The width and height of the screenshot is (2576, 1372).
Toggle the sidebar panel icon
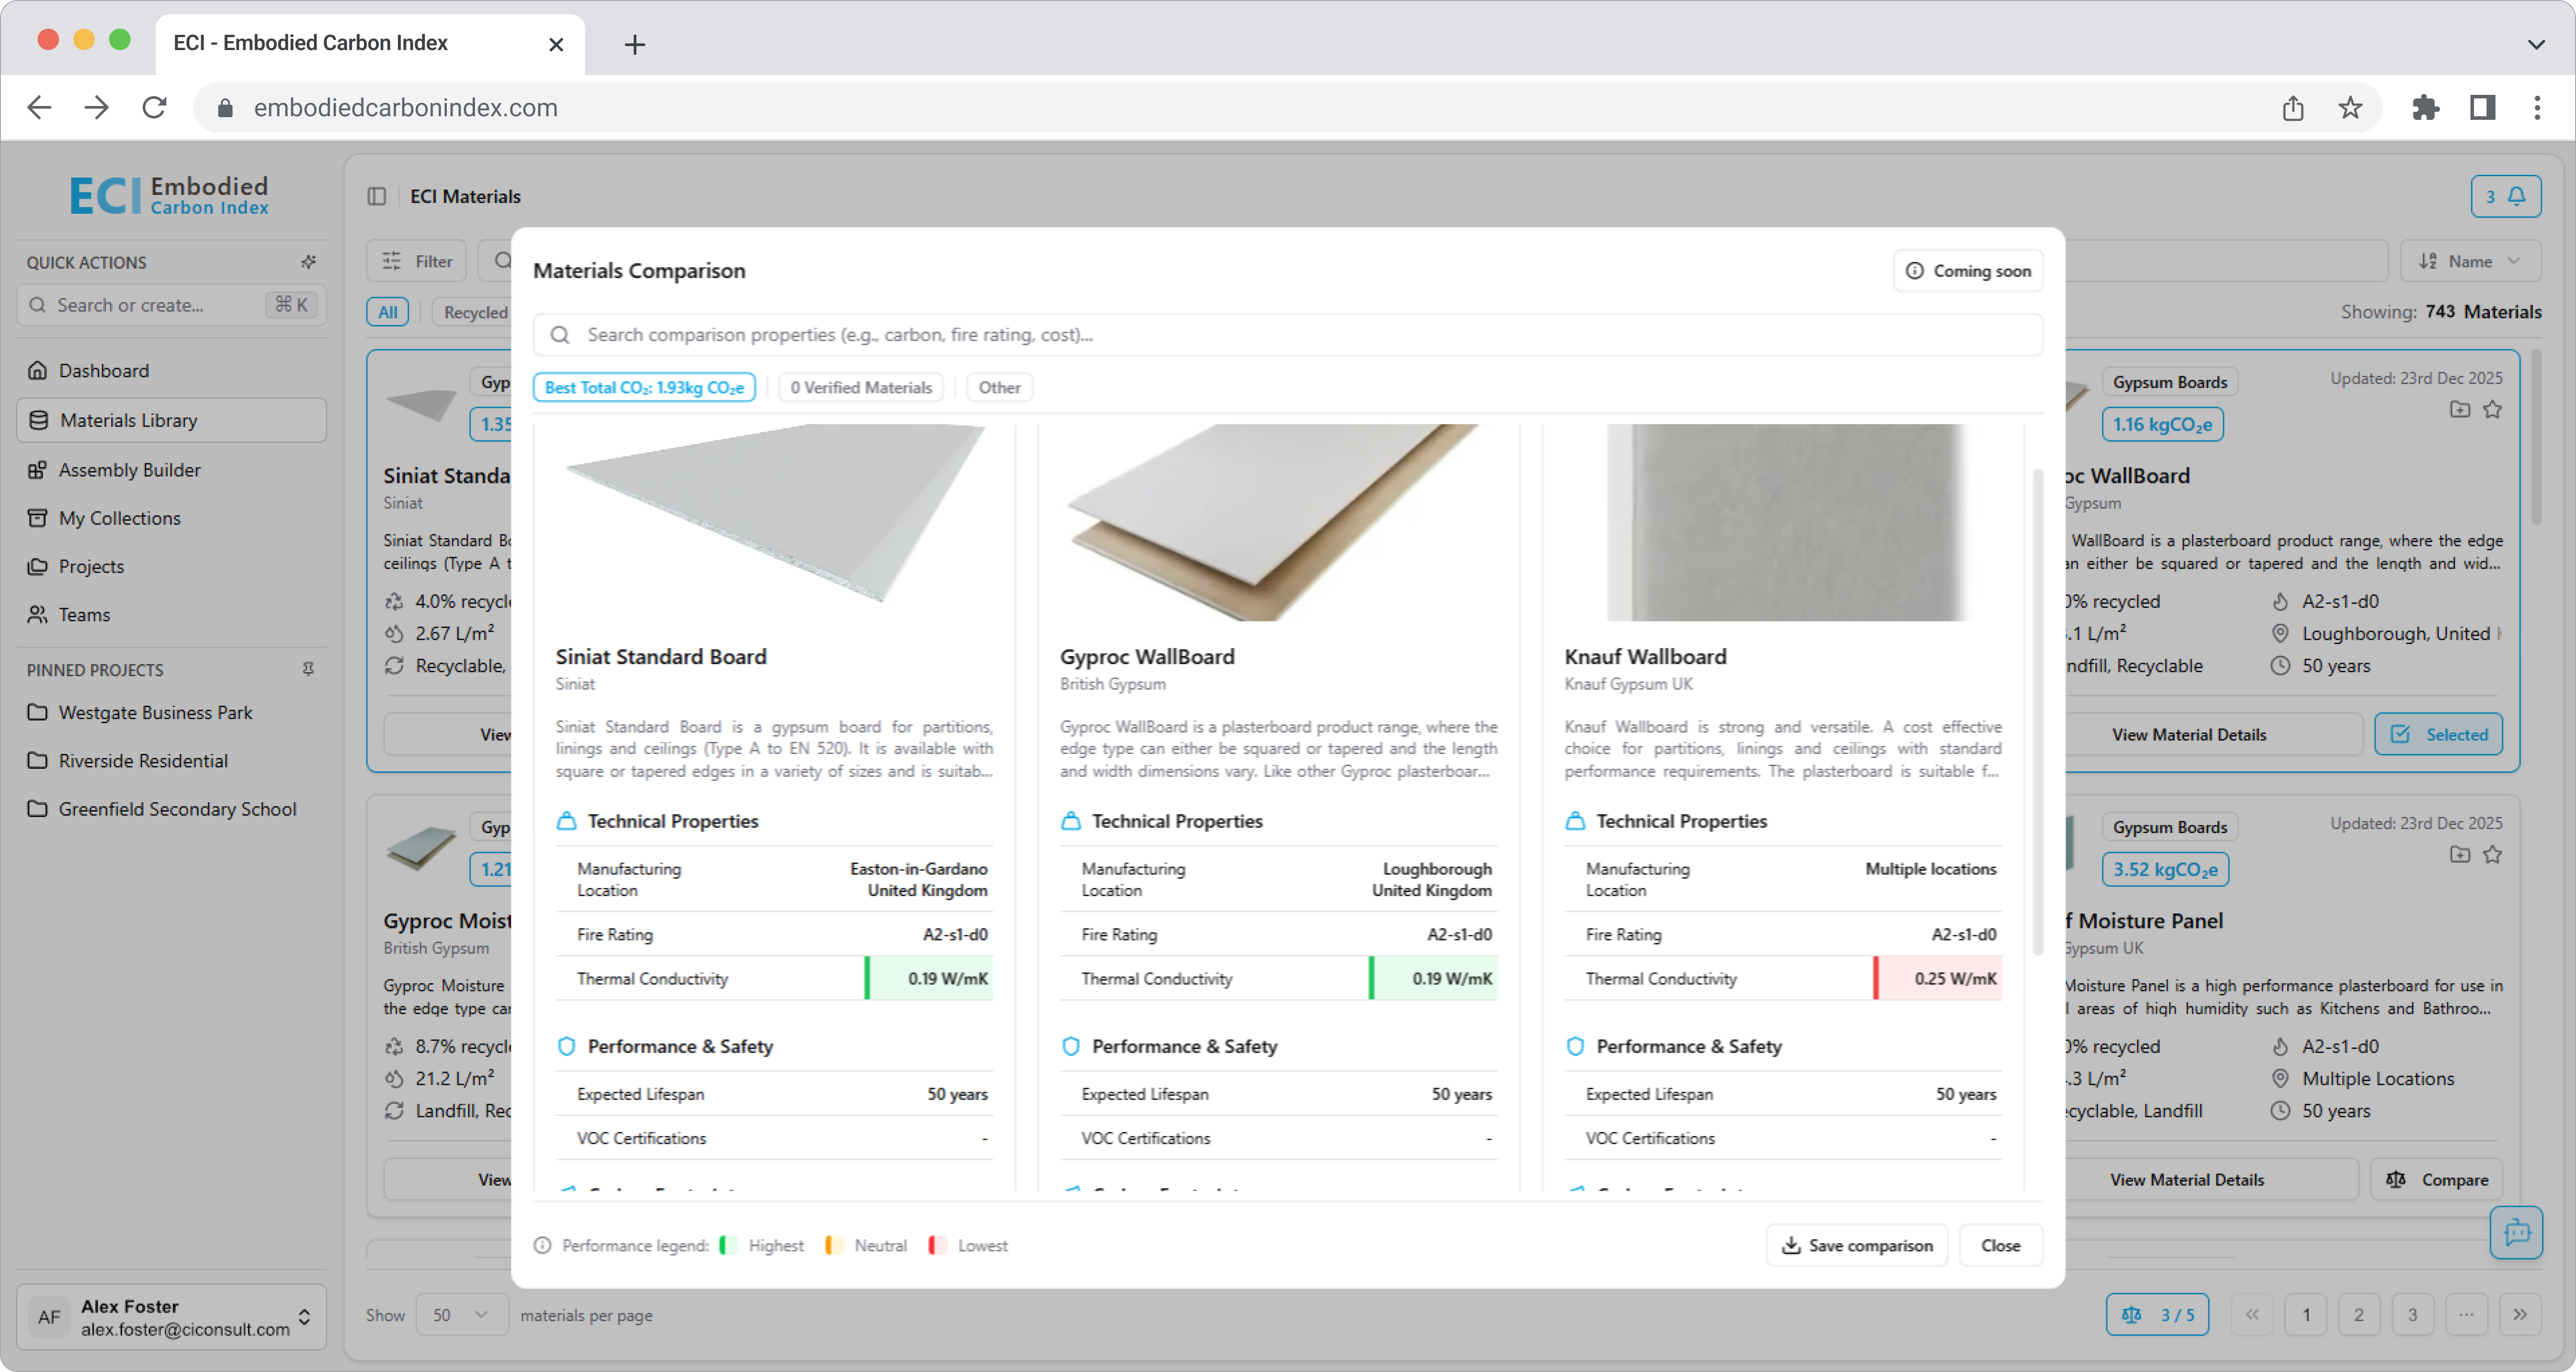376,196
